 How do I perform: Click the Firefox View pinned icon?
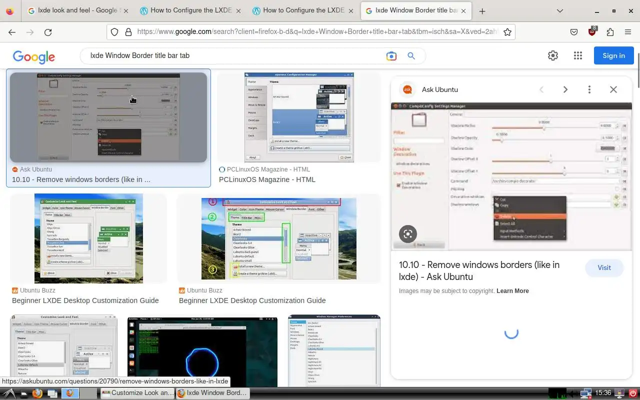pyautogui.click(x=10, y=11)
